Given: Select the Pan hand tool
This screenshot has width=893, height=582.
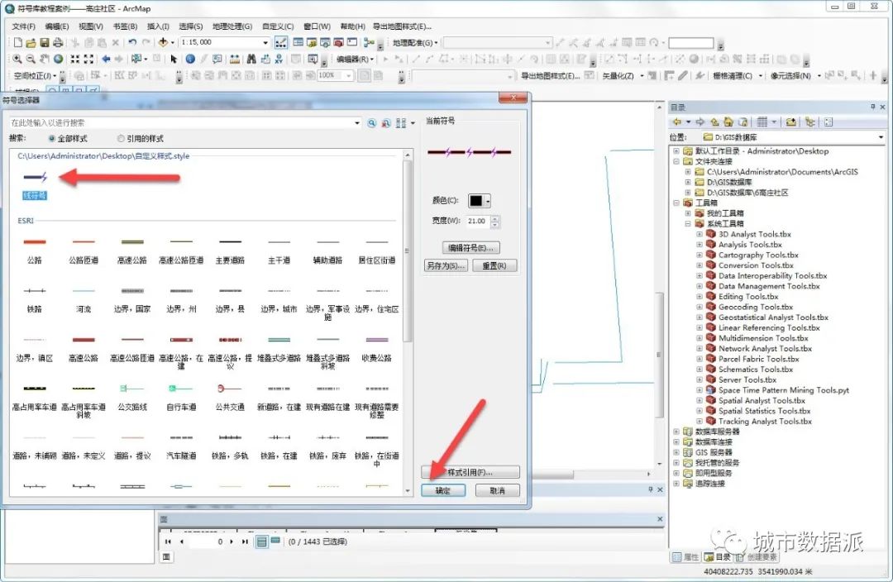Looking at the screenshot, I should [45, 59].
